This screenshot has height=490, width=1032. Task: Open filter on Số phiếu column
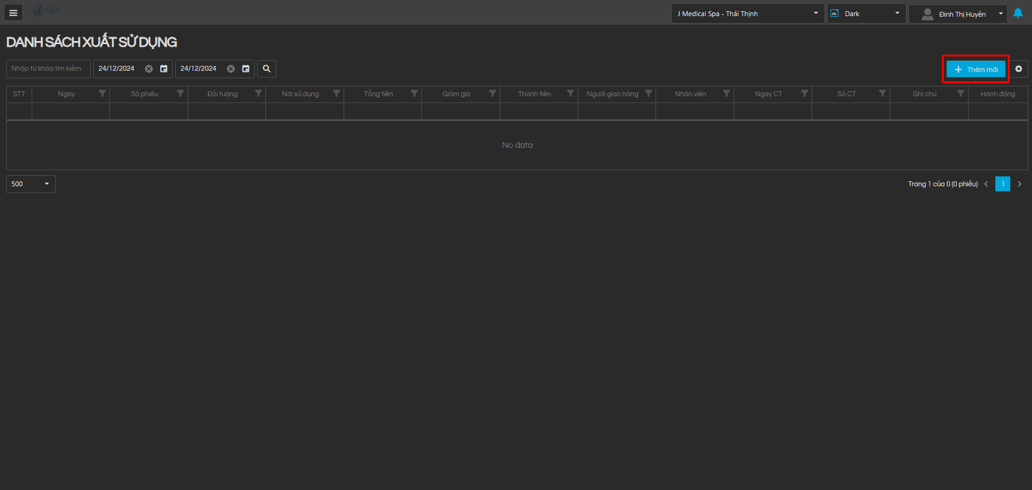180,94
